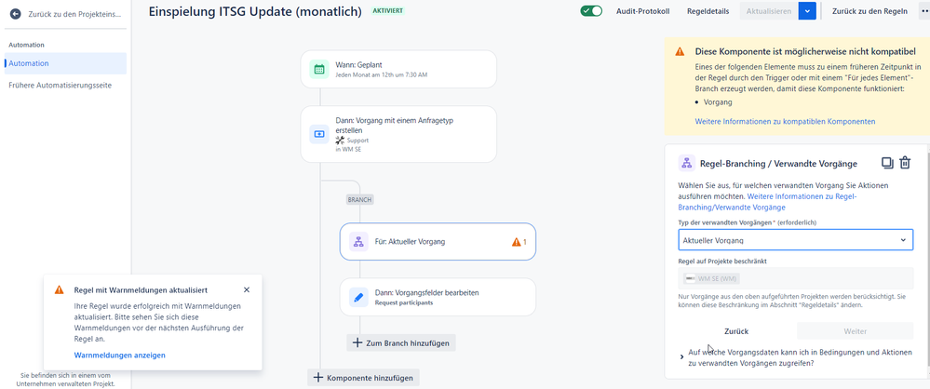Click the rule title Einspielung ITSG Update (monatlich)
Viewport: 930px width, 389px height.
pyautogui.click(x=255, y=11)
